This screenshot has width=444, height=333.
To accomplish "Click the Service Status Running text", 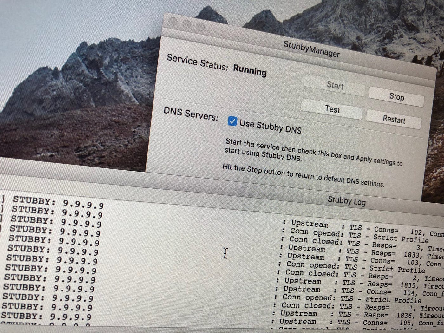I will [x=250, y=70].
